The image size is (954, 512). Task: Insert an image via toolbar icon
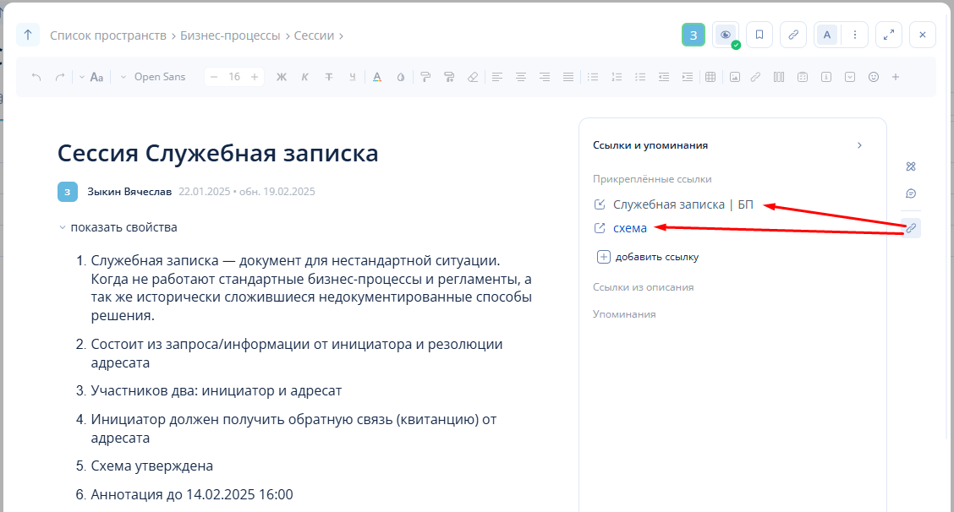click(735, 77)
